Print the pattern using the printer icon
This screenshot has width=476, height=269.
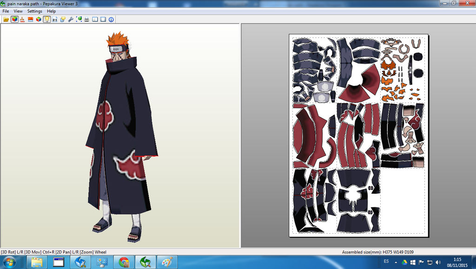(x=87, y=20)
